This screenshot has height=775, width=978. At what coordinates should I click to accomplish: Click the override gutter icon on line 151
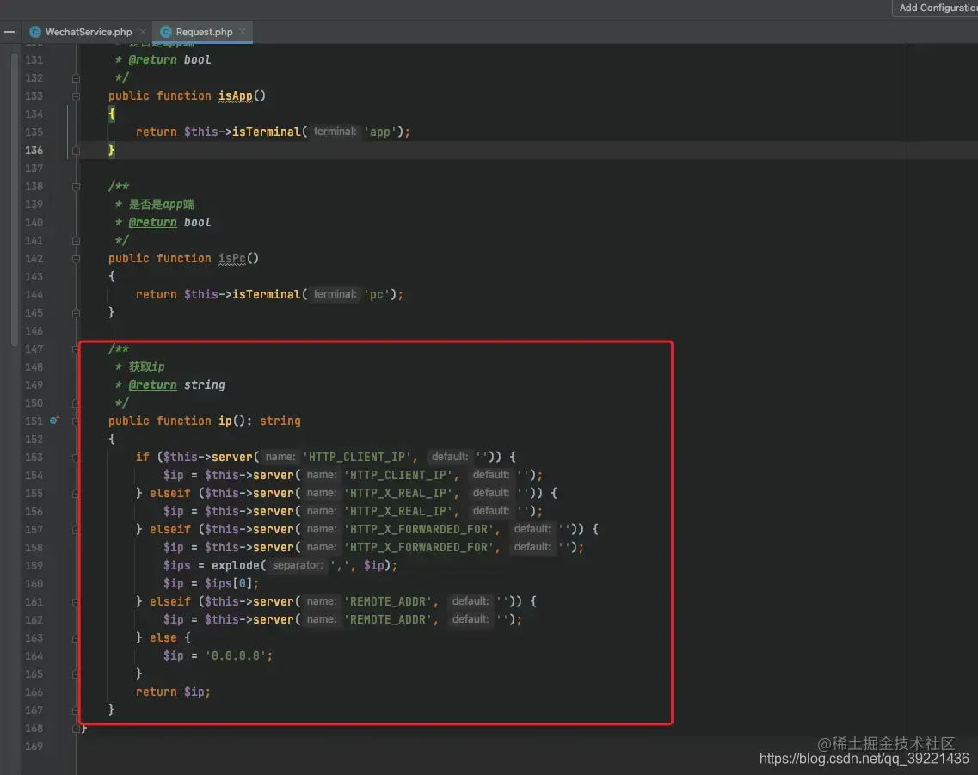click(54, 421)
